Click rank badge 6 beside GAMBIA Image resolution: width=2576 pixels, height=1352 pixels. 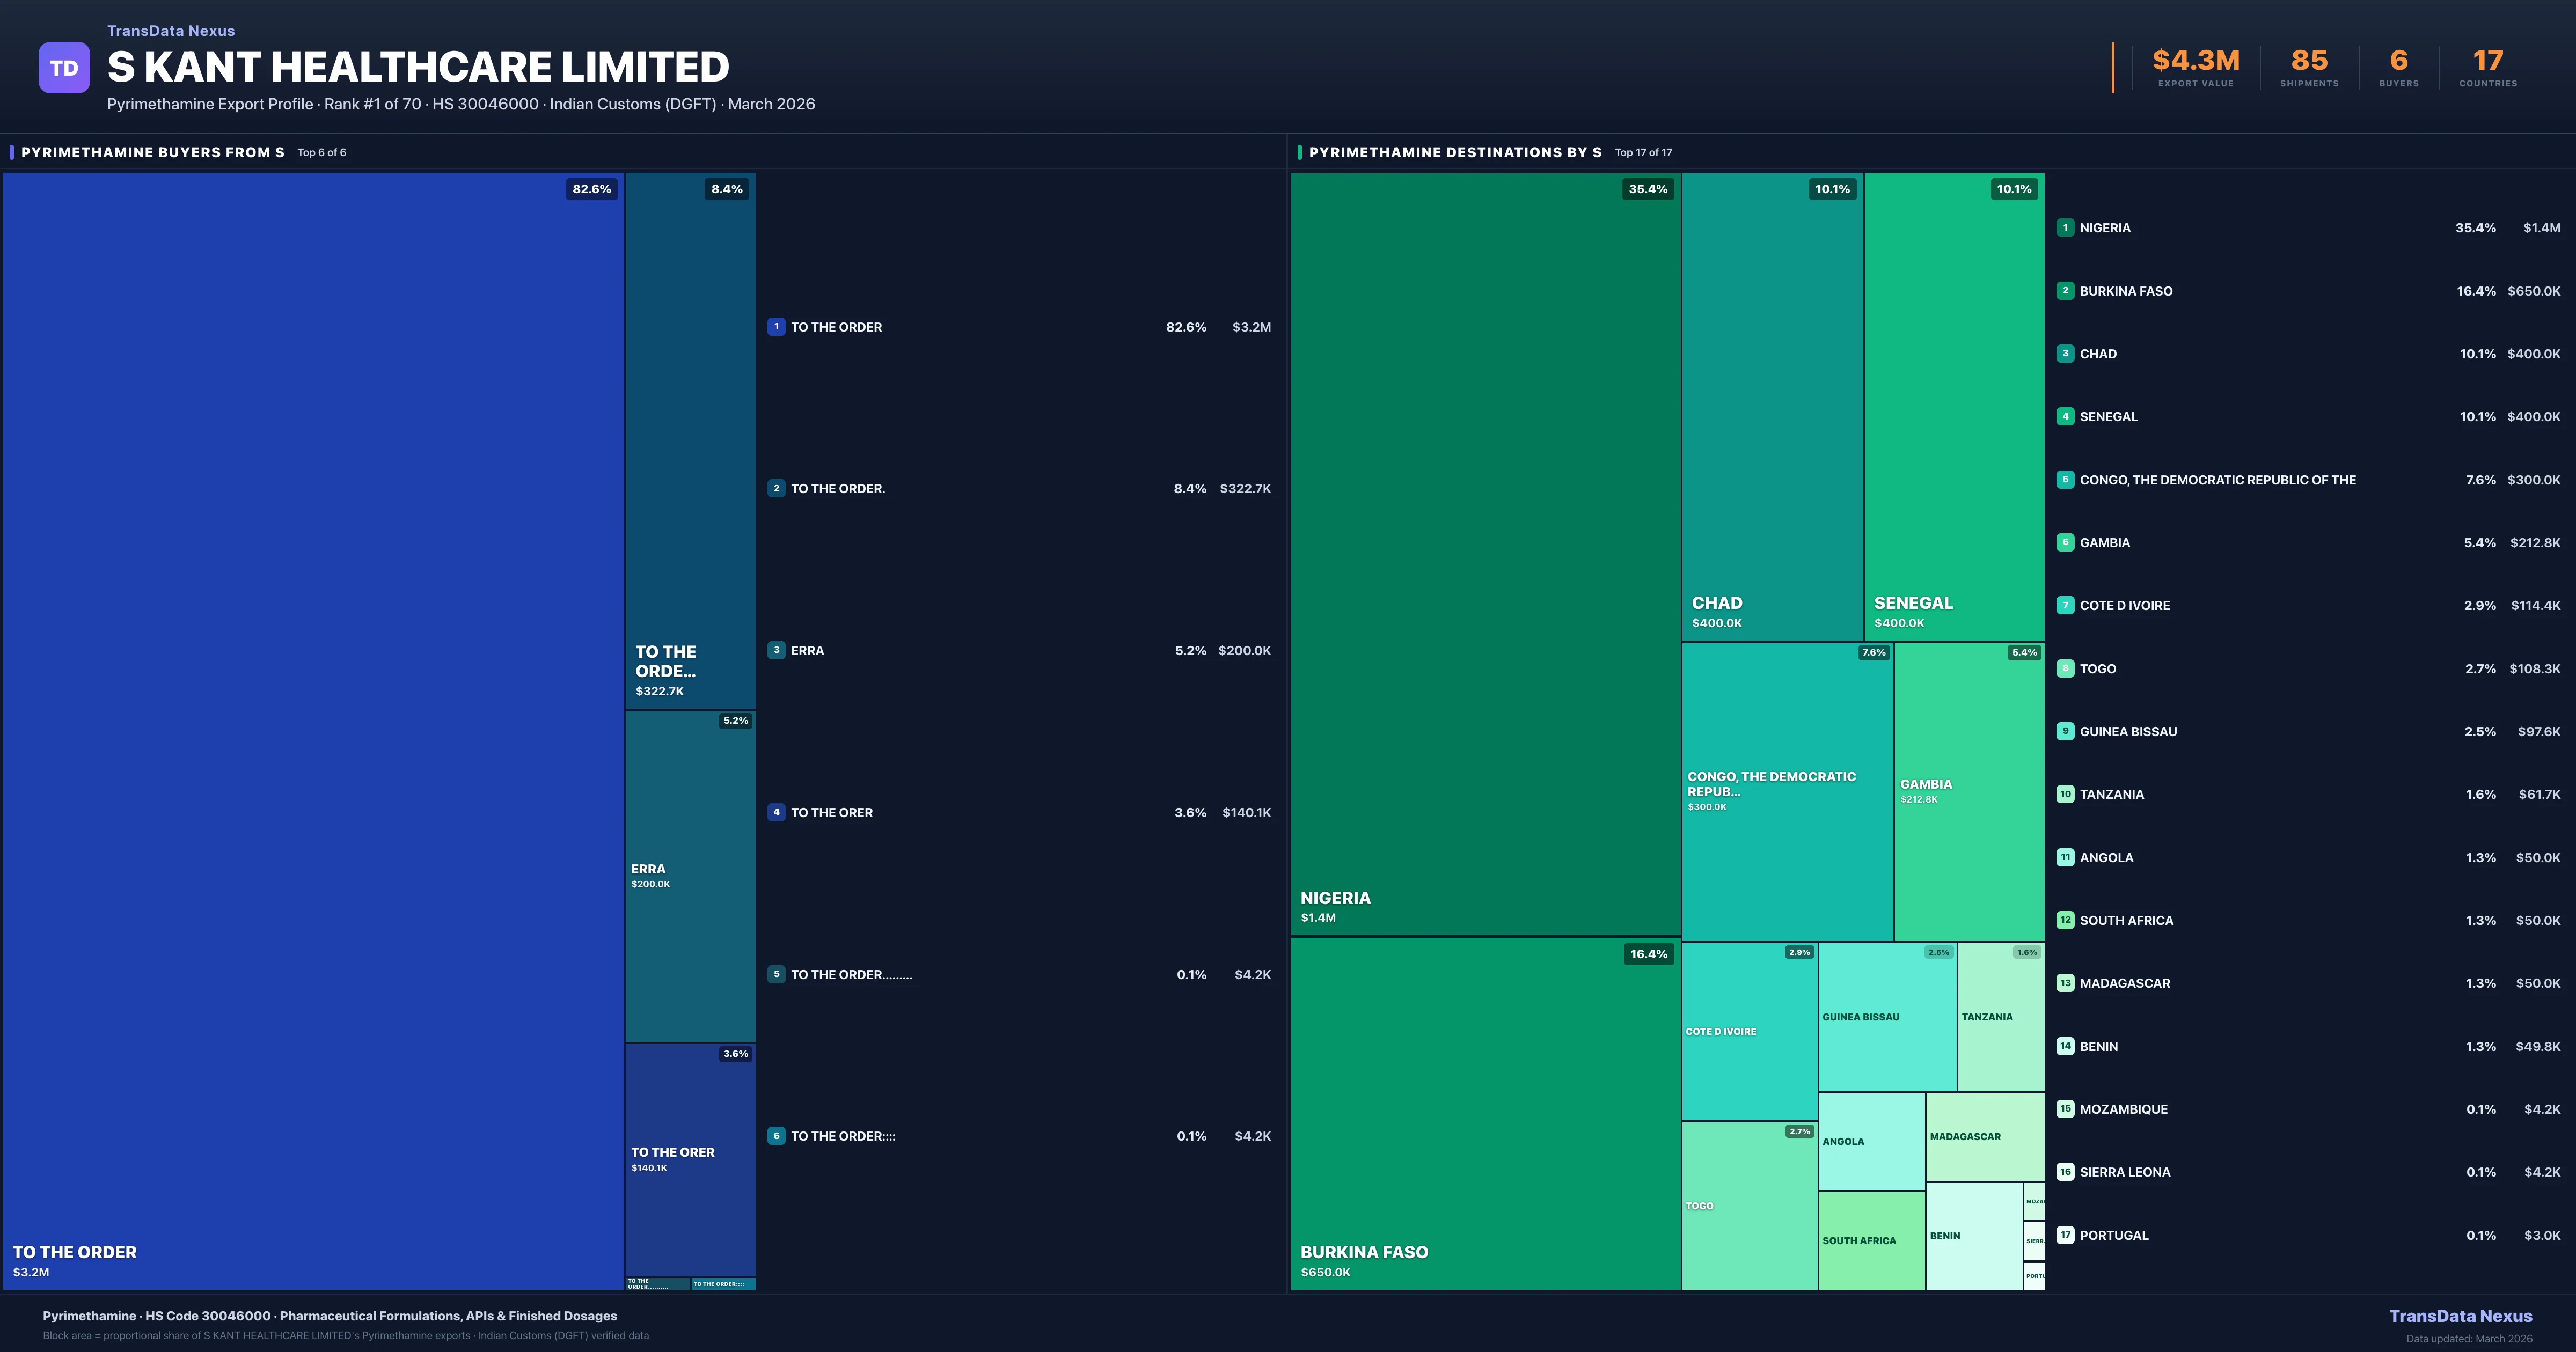pyautogui.click(x=2065, y=543)
